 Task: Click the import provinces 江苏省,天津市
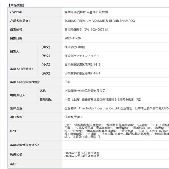73,117
